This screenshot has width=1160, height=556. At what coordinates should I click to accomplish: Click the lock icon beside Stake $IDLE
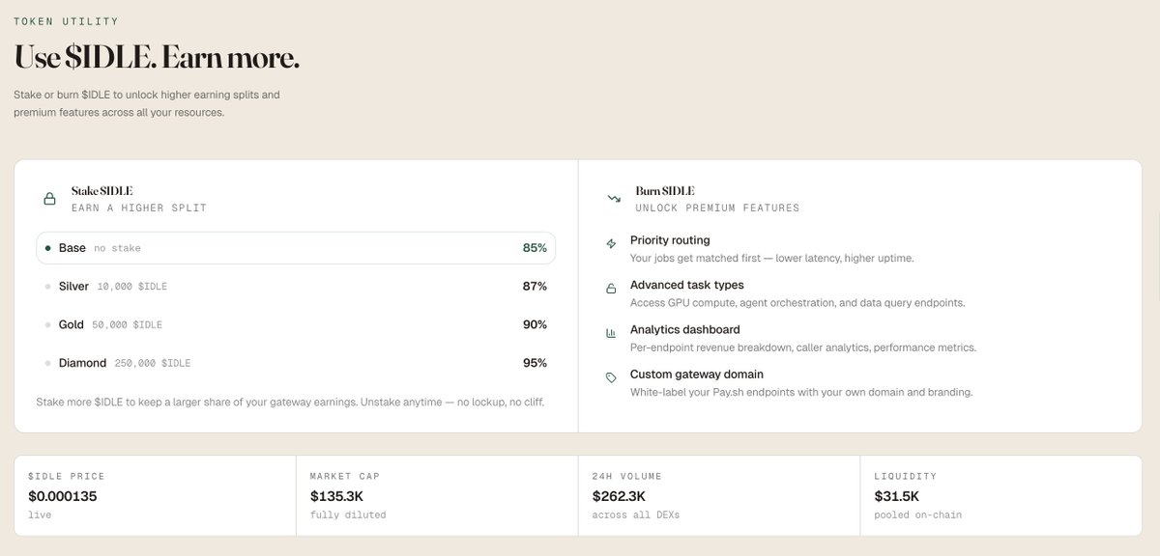pos(49,199)
